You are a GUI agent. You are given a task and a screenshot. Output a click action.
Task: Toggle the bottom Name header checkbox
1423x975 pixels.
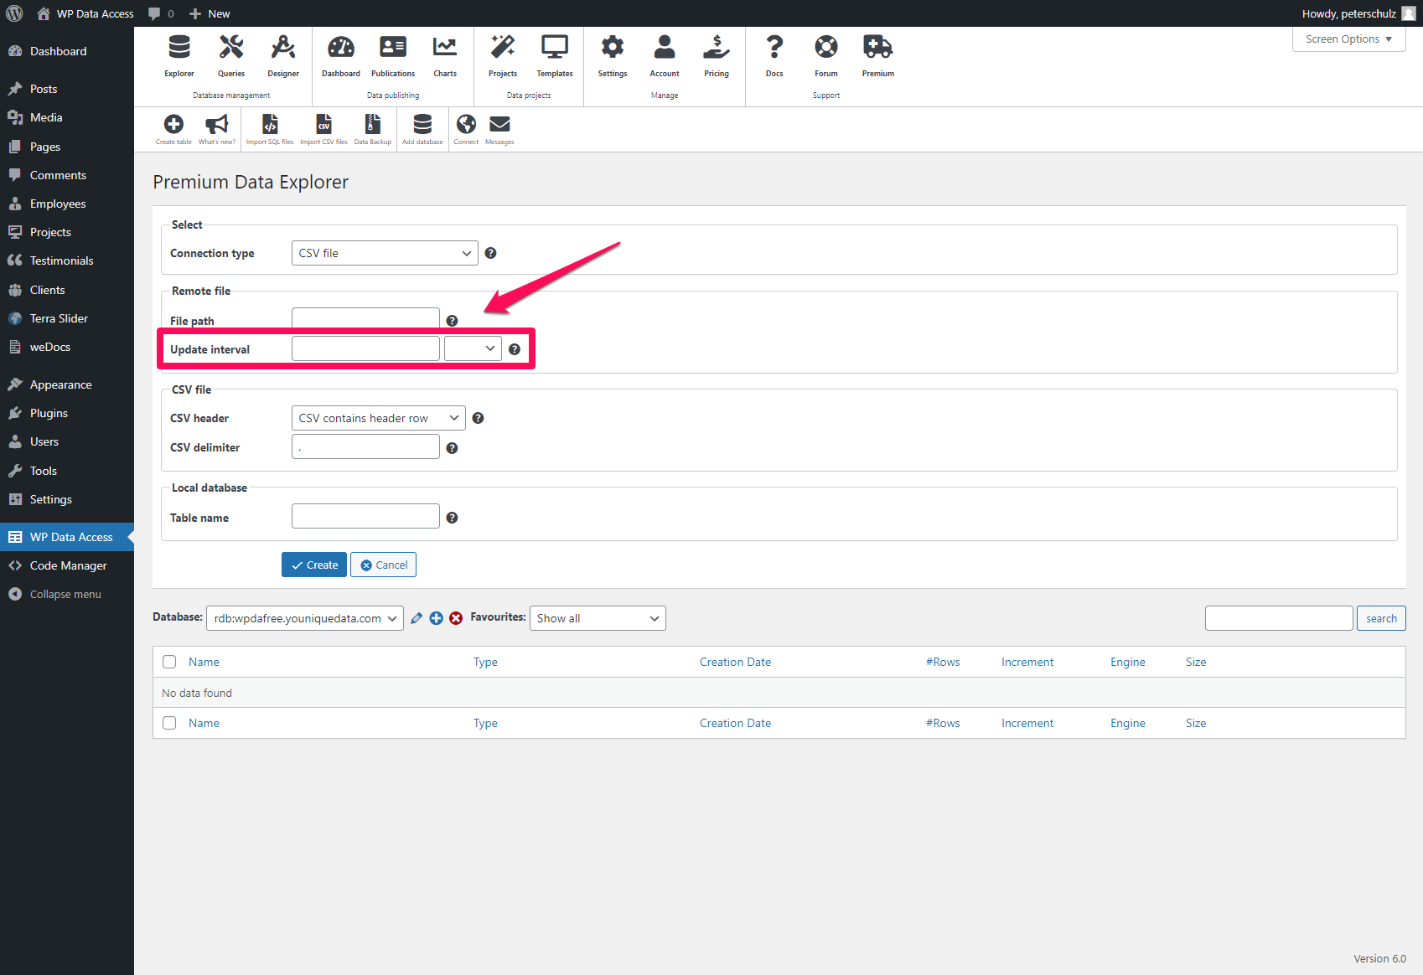tap(169, 723)
